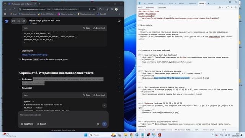
Task: Copy the lower bash code block
Action: (87, 95)
